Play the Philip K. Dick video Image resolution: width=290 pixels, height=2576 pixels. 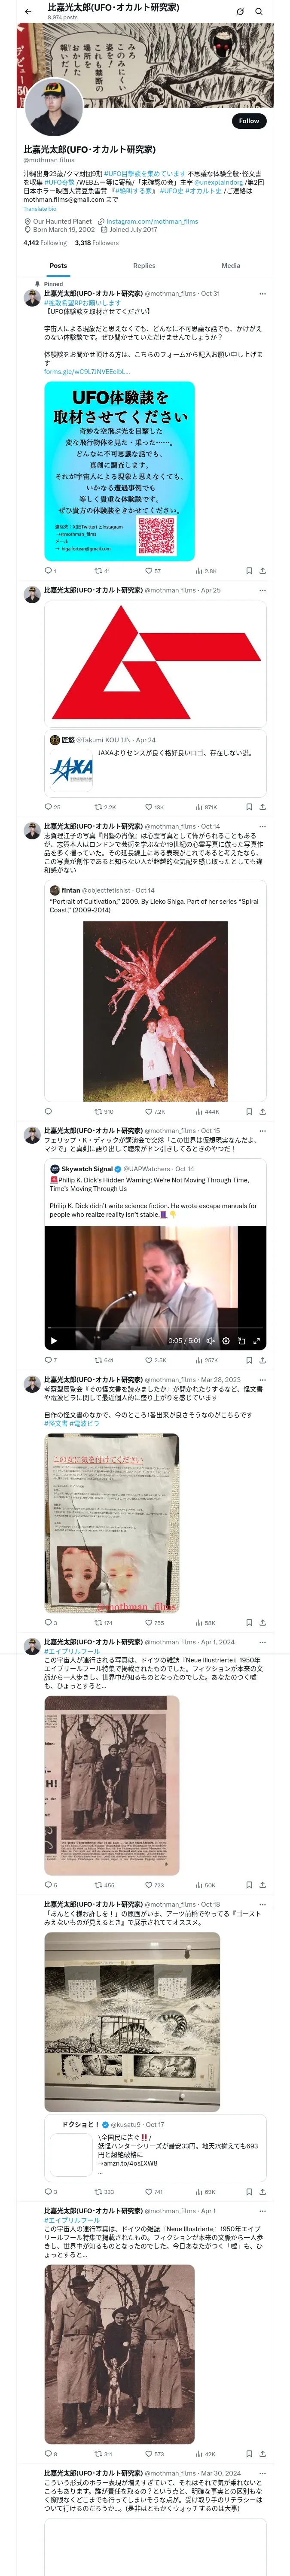click(54, 1341)
